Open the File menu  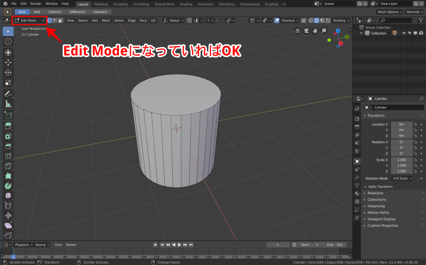[14, 4]
